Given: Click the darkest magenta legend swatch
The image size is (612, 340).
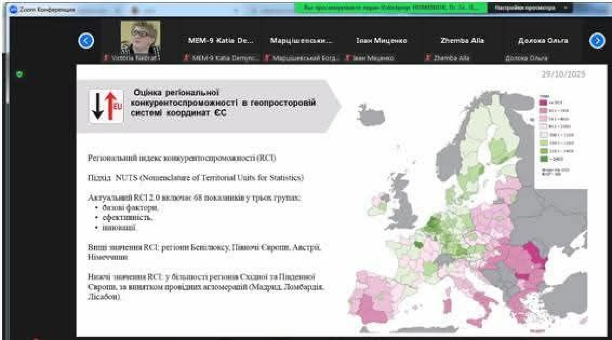Looking at the screenshot, I should pyautogui.click(x=543, y=102).
